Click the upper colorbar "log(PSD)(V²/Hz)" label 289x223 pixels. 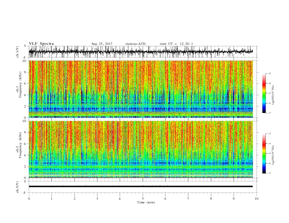[x=273, y=95]
